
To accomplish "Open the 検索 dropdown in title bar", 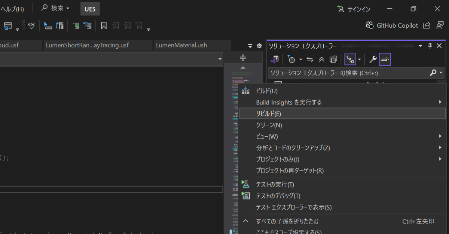I will click(55, 8).
